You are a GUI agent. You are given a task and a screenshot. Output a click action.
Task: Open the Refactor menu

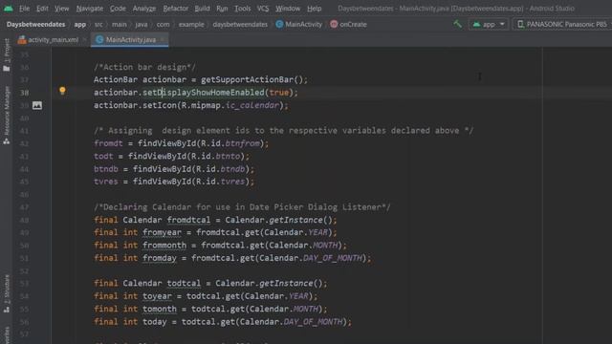175,9
